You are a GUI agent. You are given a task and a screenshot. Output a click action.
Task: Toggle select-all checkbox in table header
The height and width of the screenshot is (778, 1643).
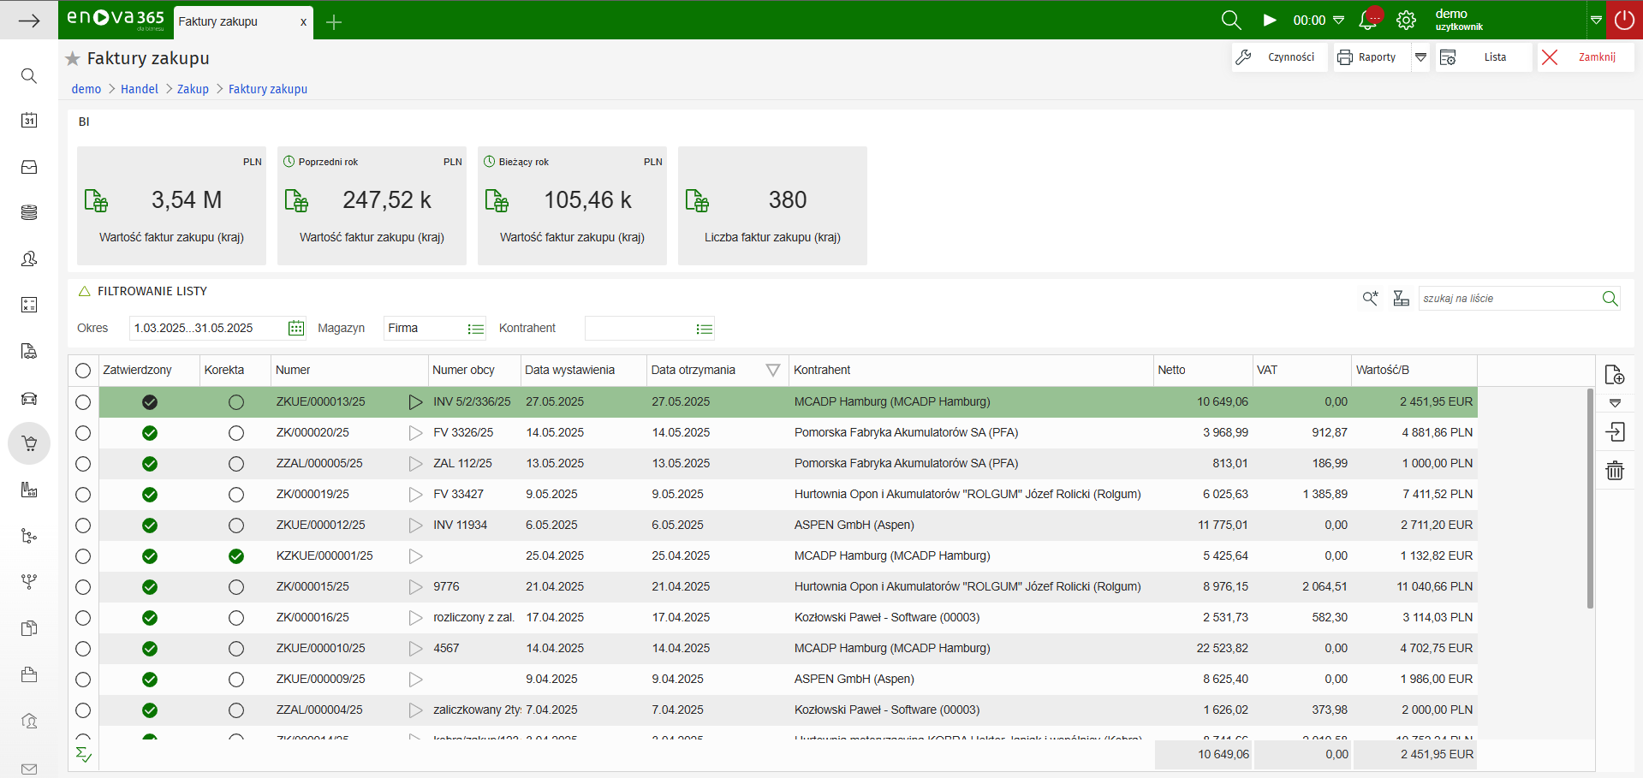click(83, 371)
